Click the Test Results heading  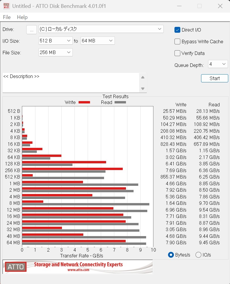point(115,96)
